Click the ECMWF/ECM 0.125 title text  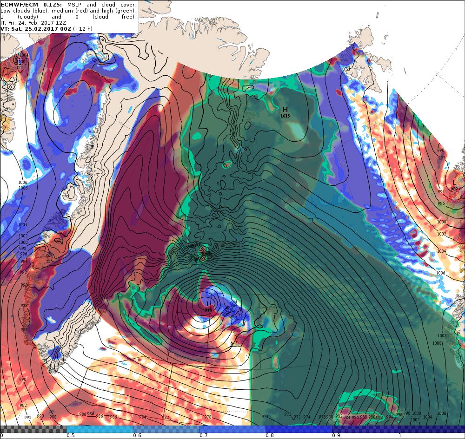click(31, 5)
